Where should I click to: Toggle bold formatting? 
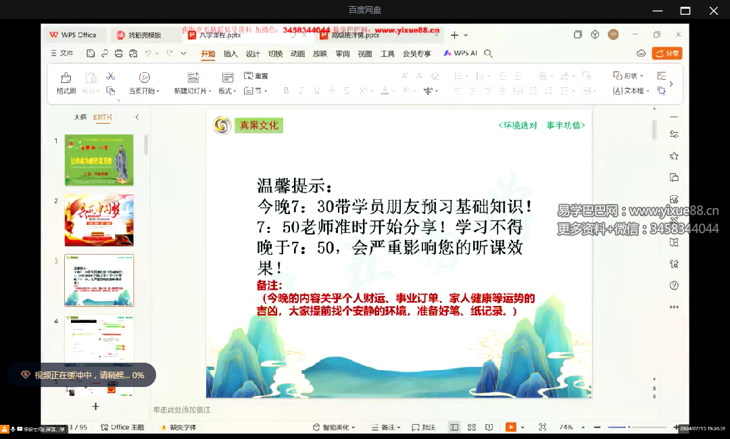point(285,89)
